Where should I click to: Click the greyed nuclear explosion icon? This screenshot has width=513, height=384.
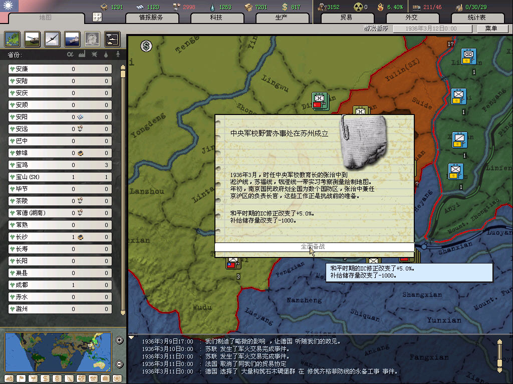(92, 39)
